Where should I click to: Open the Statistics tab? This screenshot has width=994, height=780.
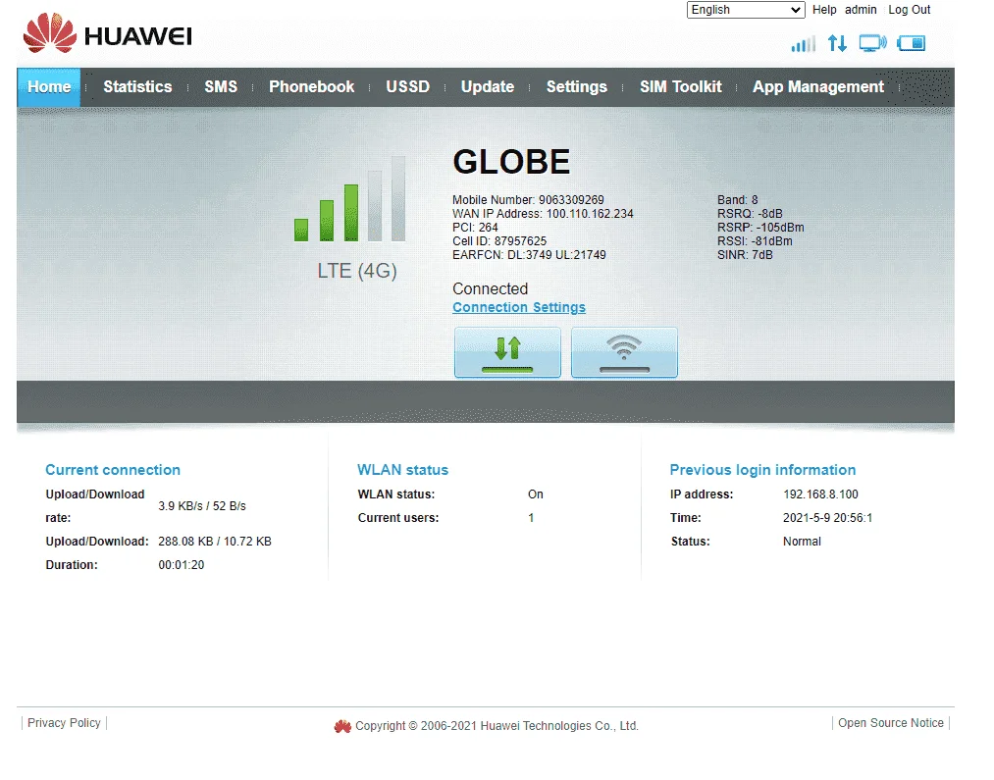point(137,86)
